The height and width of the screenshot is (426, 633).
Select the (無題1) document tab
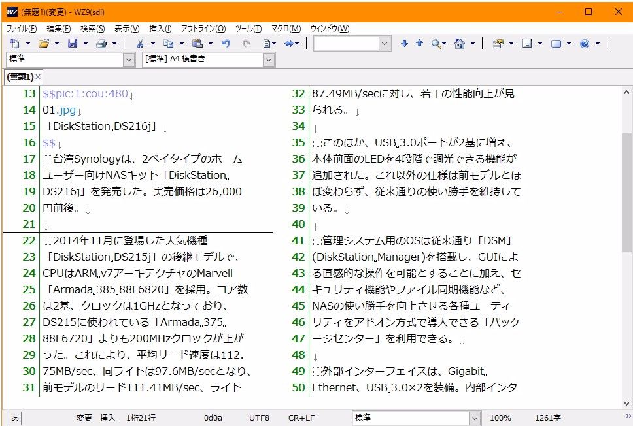click(20, 76)
